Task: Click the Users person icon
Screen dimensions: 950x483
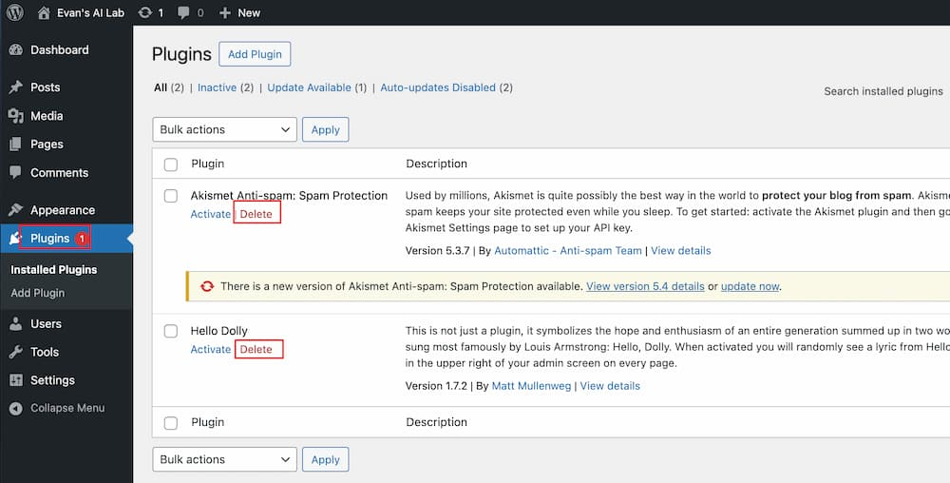Action: point(16,324)
